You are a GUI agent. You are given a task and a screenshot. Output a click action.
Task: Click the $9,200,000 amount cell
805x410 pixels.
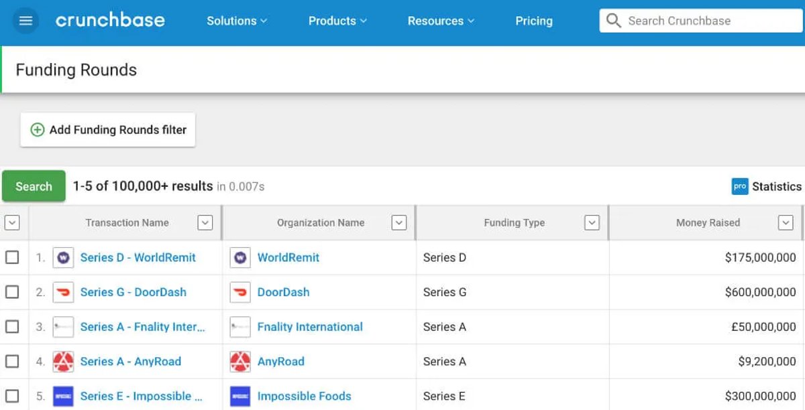767,361
